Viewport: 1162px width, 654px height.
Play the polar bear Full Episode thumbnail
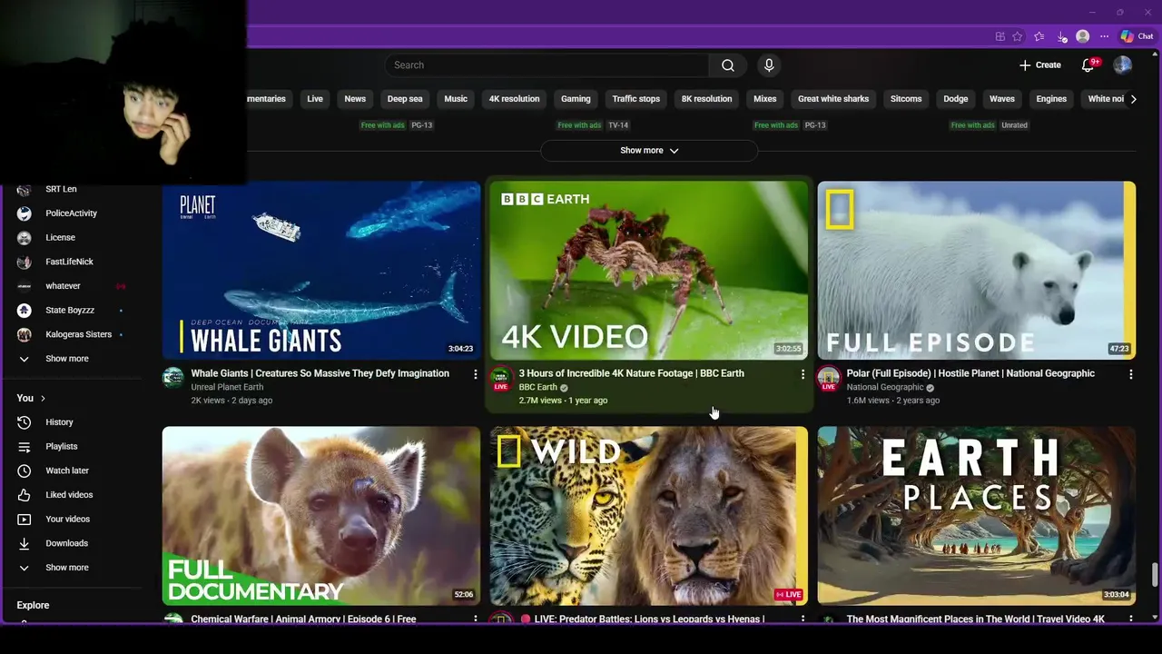(x=977, y=270)
